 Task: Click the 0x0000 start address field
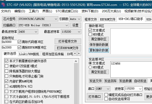pos(9,42)
